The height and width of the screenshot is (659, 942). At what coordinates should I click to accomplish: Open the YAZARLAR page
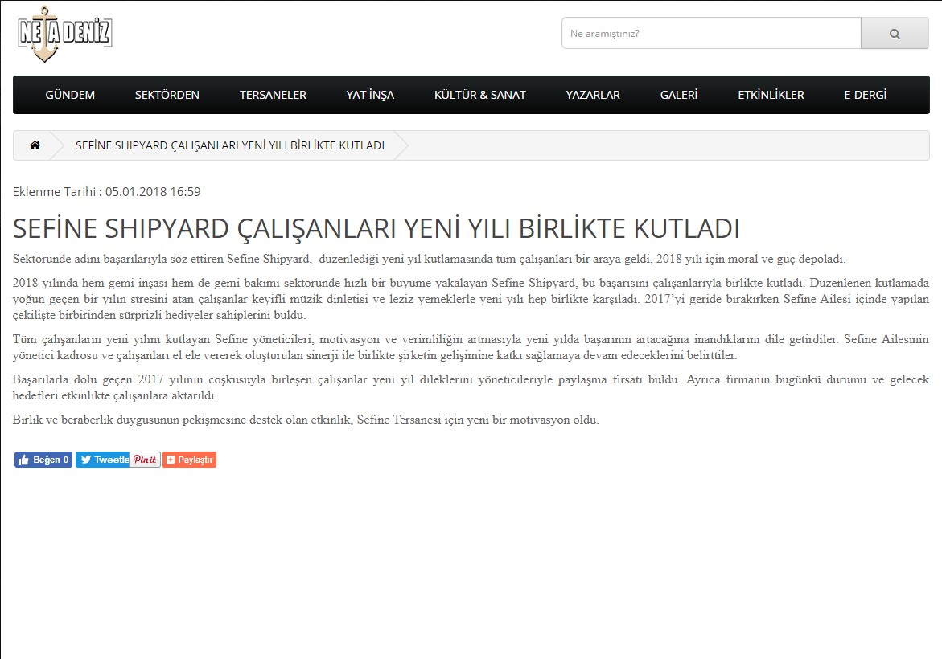(593, 95)
